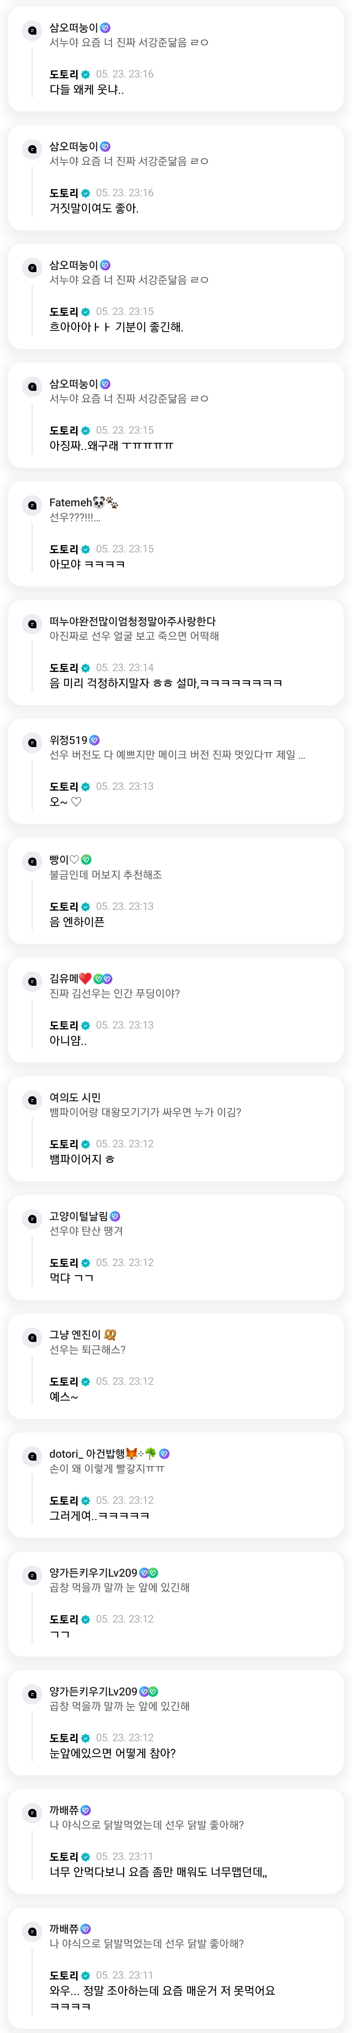This screenshot has width=352, height=2033.
Task: Expand 위정519's truncated comment ending "제일 ..."
Action: click(302, 755)
